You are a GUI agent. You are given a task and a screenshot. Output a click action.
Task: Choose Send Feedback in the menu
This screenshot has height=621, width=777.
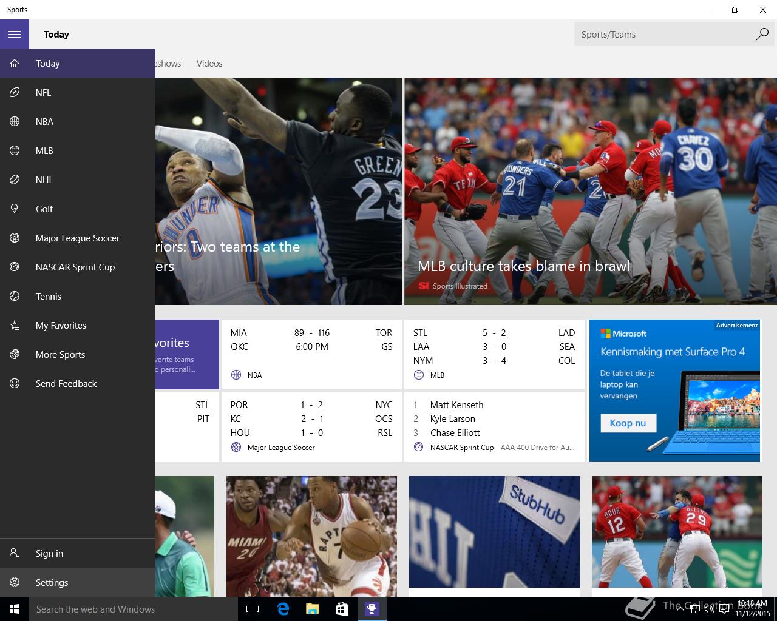pos(78,383)
